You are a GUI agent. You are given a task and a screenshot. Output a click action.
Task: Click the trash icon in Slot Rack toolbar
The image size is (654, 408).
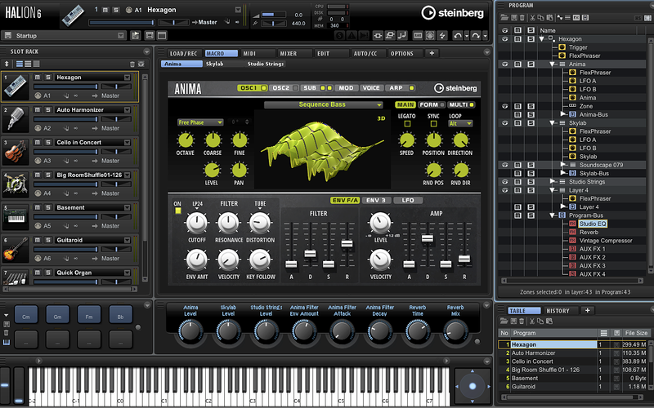[x=132, y=64]
